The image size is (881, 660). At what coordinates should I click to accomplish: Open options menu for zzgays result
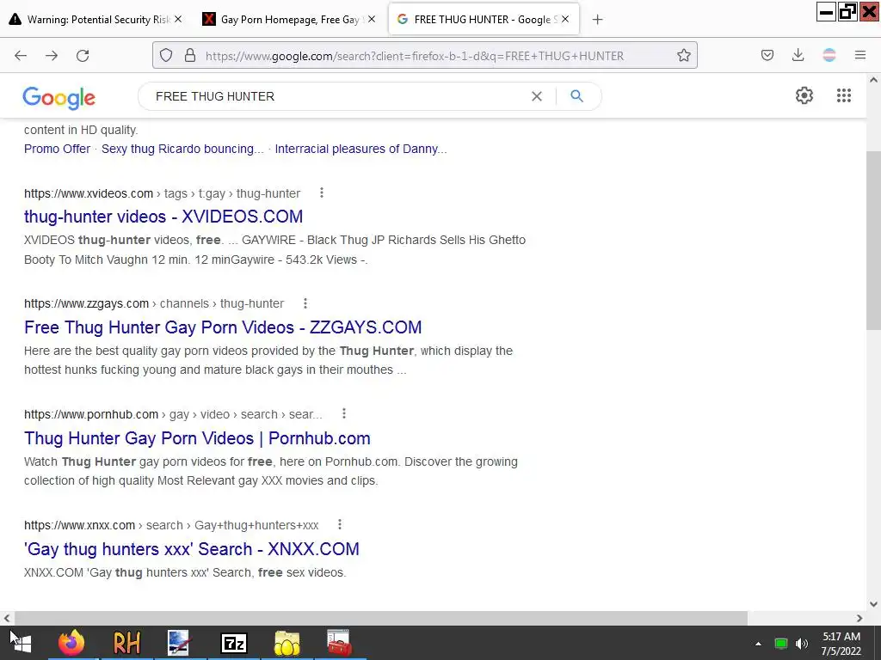click(x=305, y=303)
